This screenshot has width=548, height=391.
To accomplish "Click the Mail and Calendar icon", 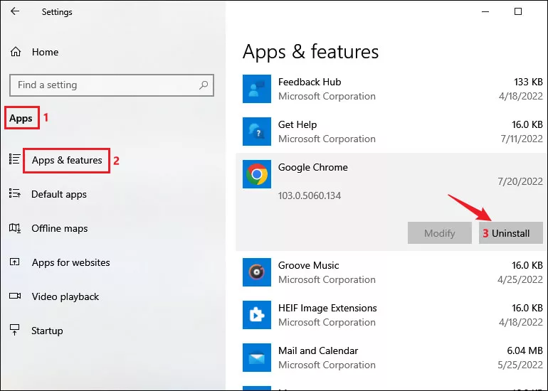I will click(x=257, y=358).
